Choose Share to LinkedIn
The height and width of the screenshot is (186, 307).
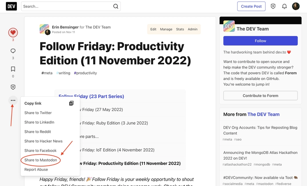click(x=39, y=122)
